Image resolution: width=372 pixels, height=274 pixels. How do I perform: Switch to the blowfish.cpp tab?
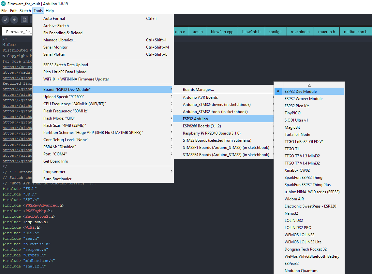[222, 32]
